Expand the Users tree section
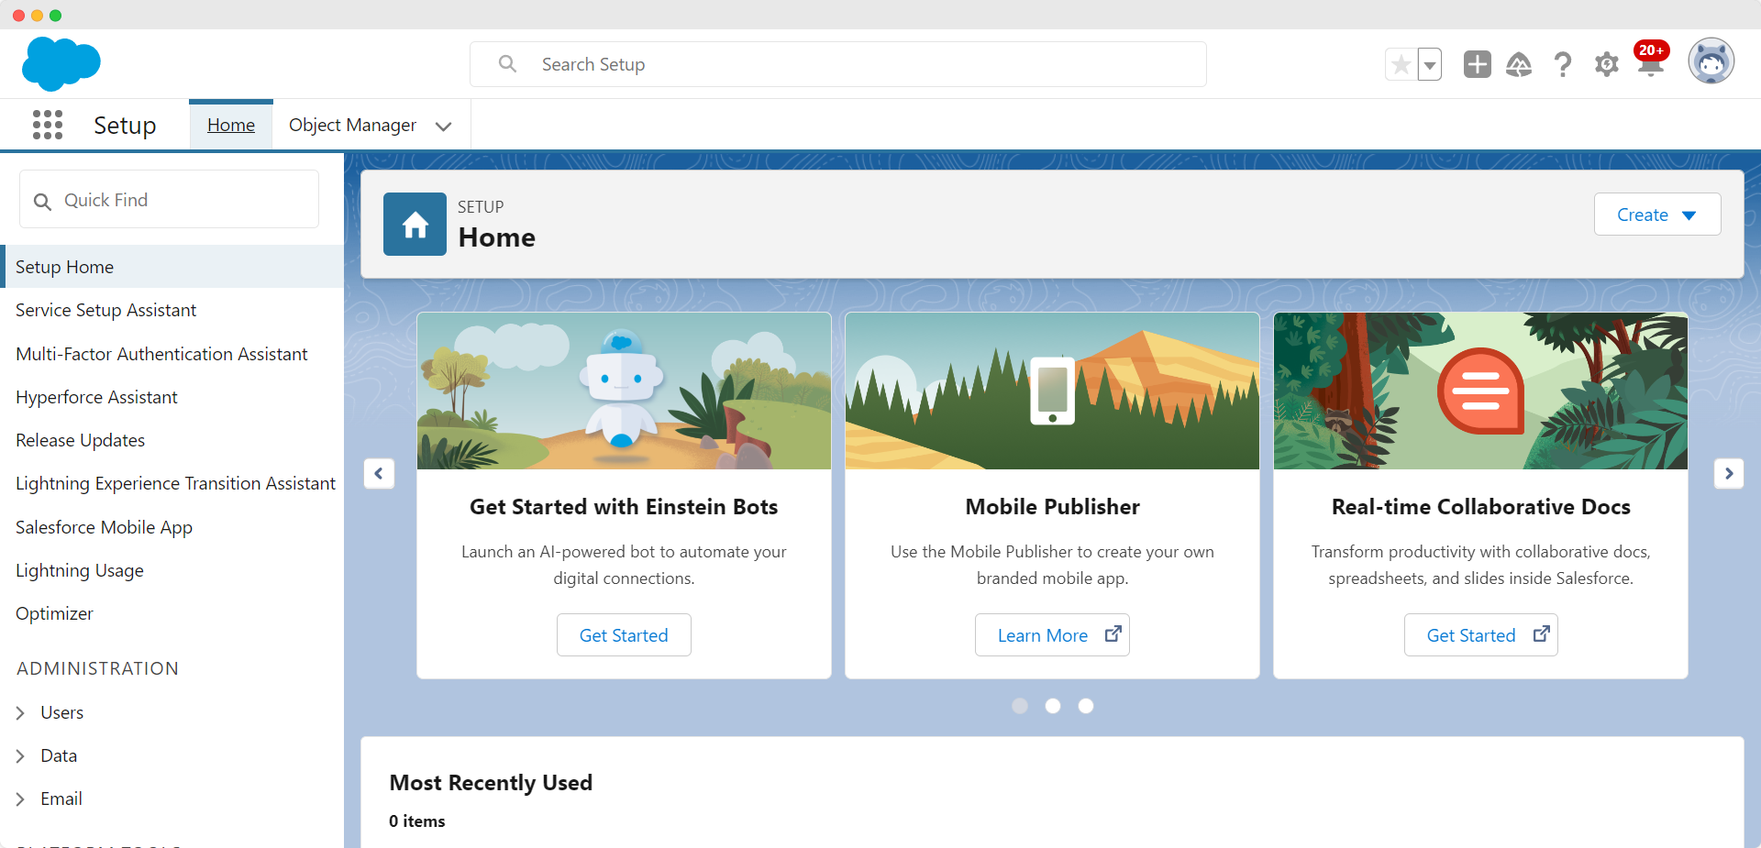 (20, 713)
